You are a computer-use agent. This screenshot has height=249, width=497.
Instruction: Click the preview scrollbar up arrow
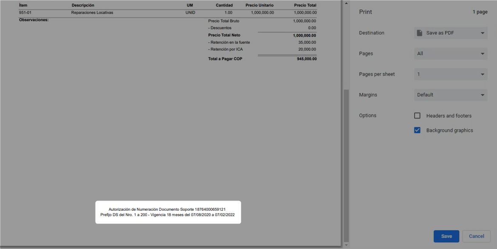pyautogui.click(x=346, y=3)
